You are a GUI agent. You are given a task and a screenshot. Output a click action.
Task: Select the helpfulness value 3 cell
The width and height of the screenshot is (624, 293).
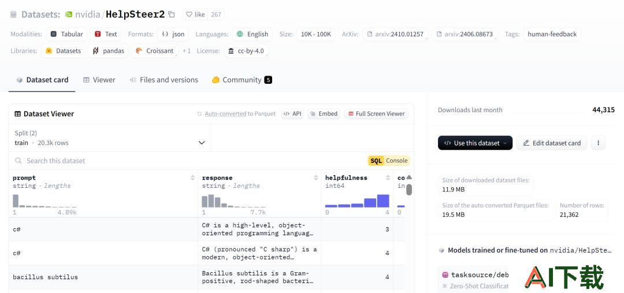tap(358, 229)
